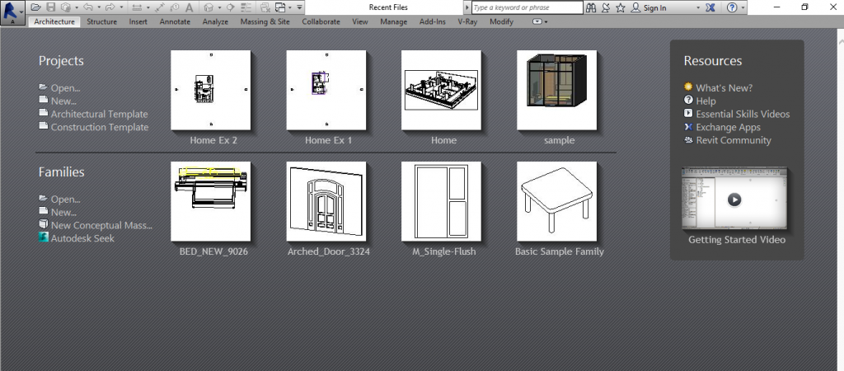Click the Default 3D View house icon
844x371 pixels.
click(x=209, y=7)
